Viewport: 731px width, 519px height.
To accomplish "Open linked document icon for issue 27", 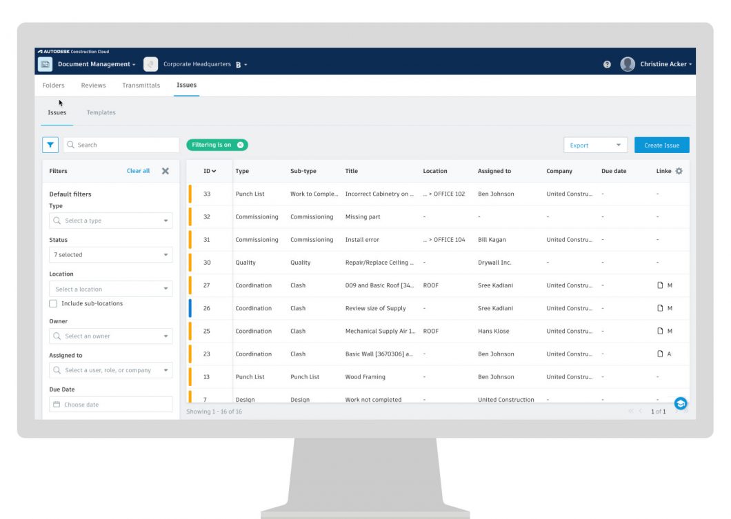I will (660, 285).
